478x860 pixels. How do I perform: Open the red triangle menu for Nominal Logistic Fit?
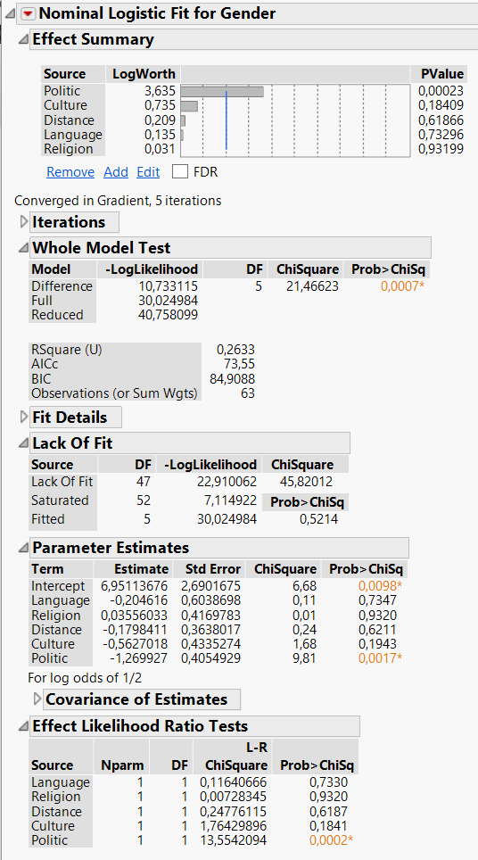point(28,13)
